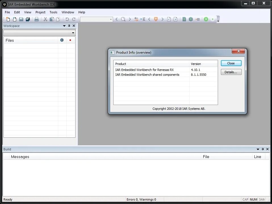Click the Find Next arrow right of magnifier
Screen dimensions: 272x204
pyautogui.click(x=130, y=19)
